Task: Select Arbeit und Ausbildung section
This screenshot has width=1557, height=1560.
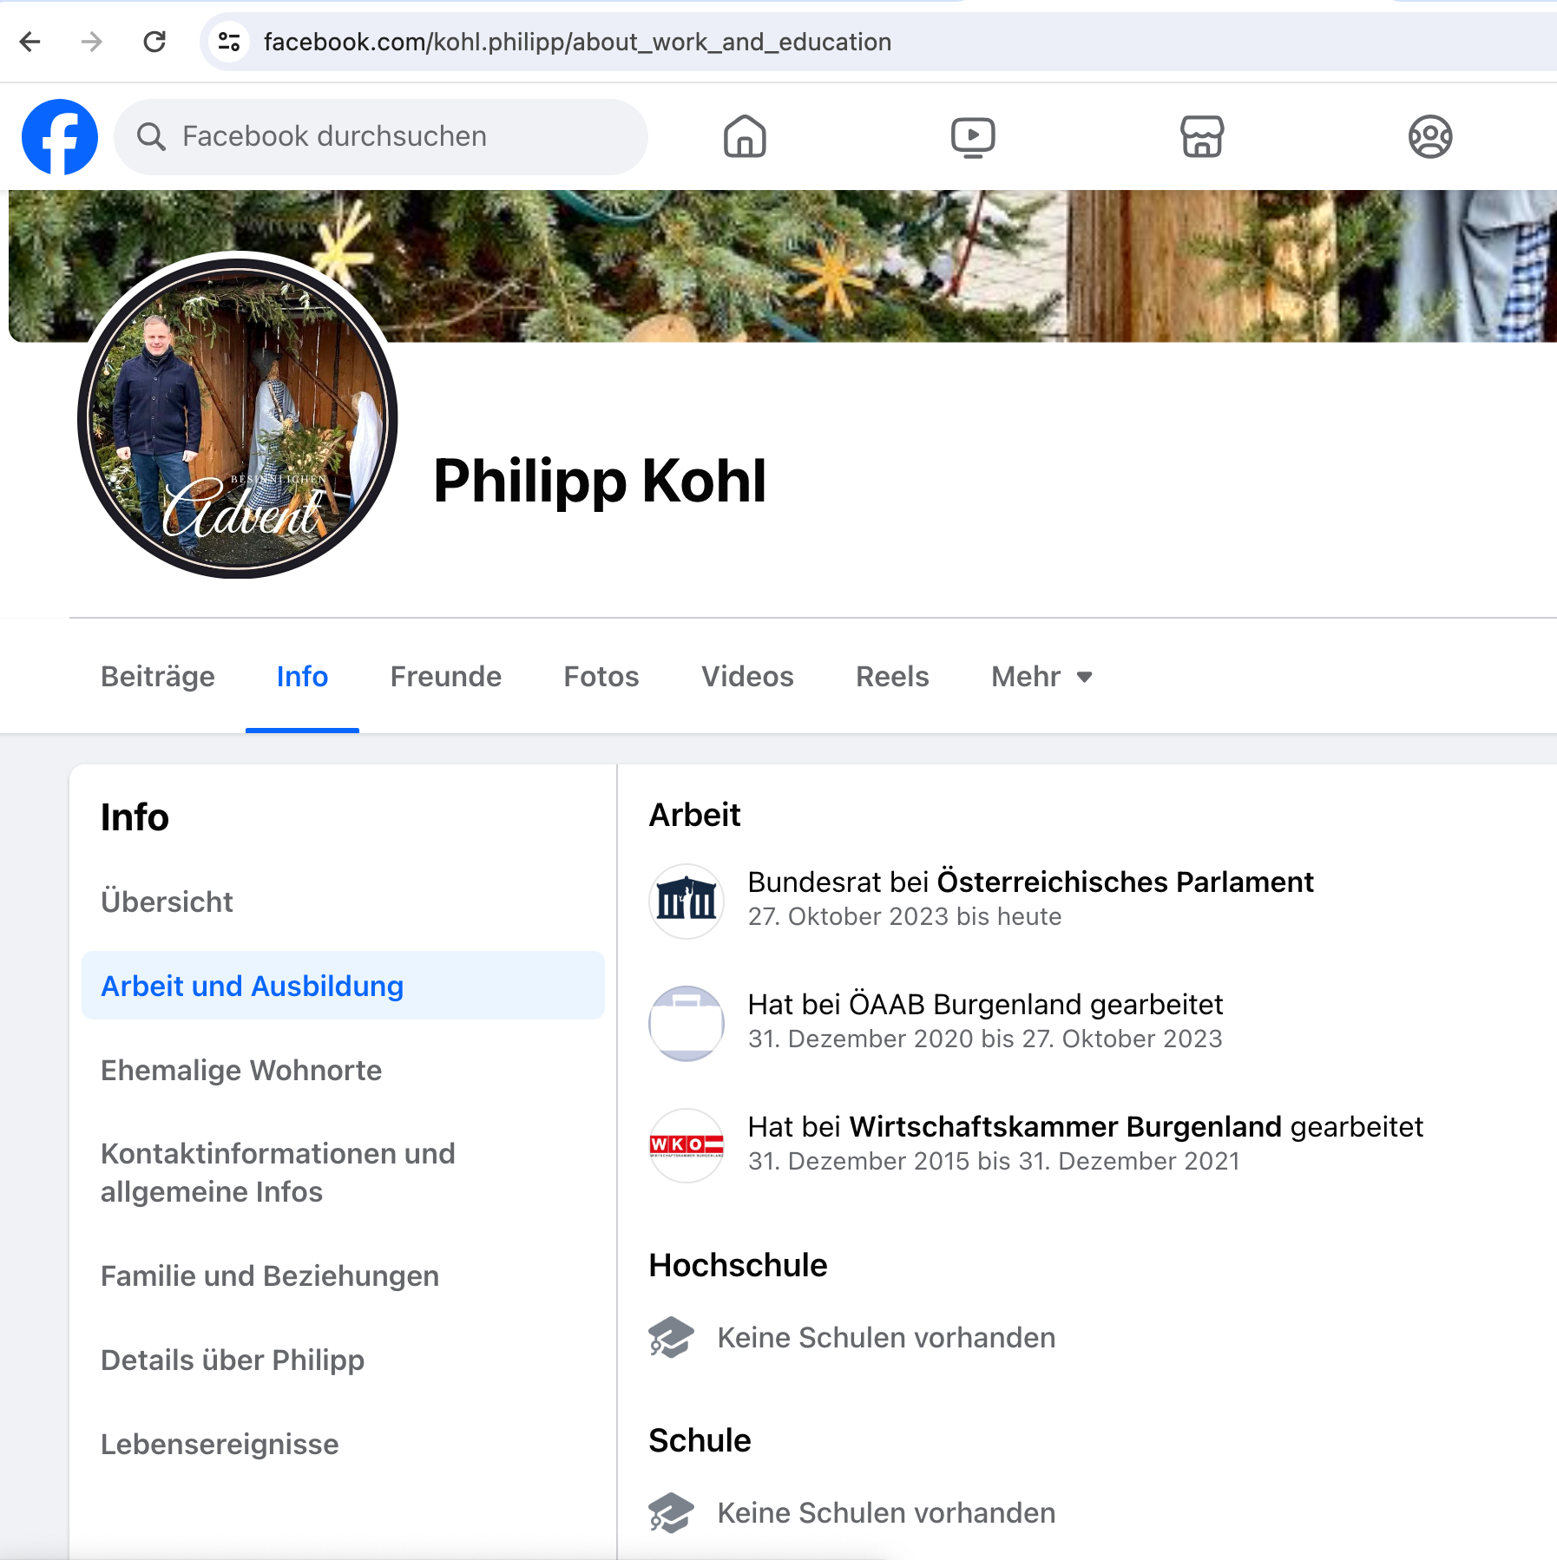Action: 343,986
